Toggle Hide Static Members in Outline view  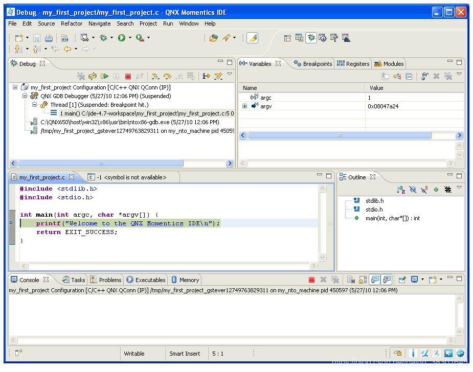point(424,190)
